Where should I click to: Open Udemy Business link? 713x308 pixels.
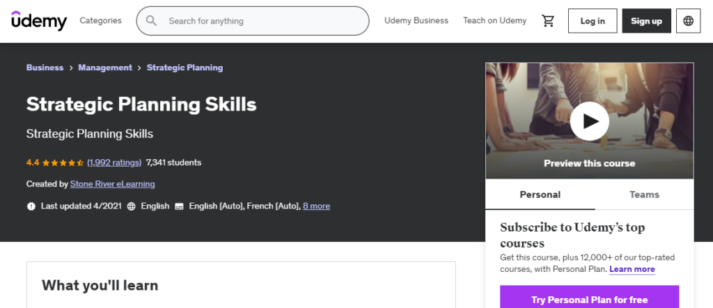pyautogui.click(x=416, y=20)
